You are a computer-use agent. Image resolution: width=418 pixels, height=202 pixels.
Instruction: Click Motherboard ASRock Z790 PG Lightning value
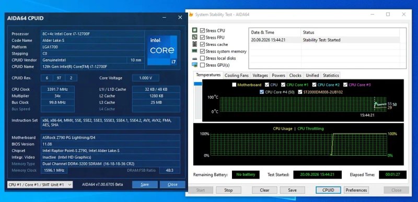[x=110, y=138]
